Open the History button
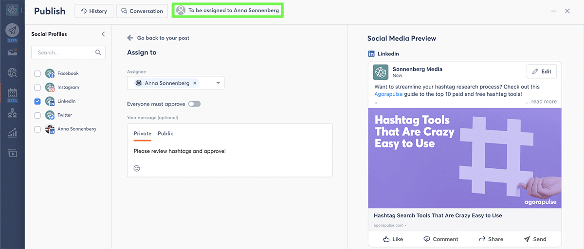This screenshot has width=584, height=249. (94, 11)
